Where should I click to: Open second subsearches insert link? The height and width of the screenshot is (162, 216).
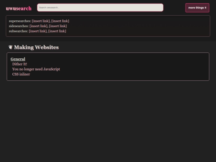coord(57,31)
